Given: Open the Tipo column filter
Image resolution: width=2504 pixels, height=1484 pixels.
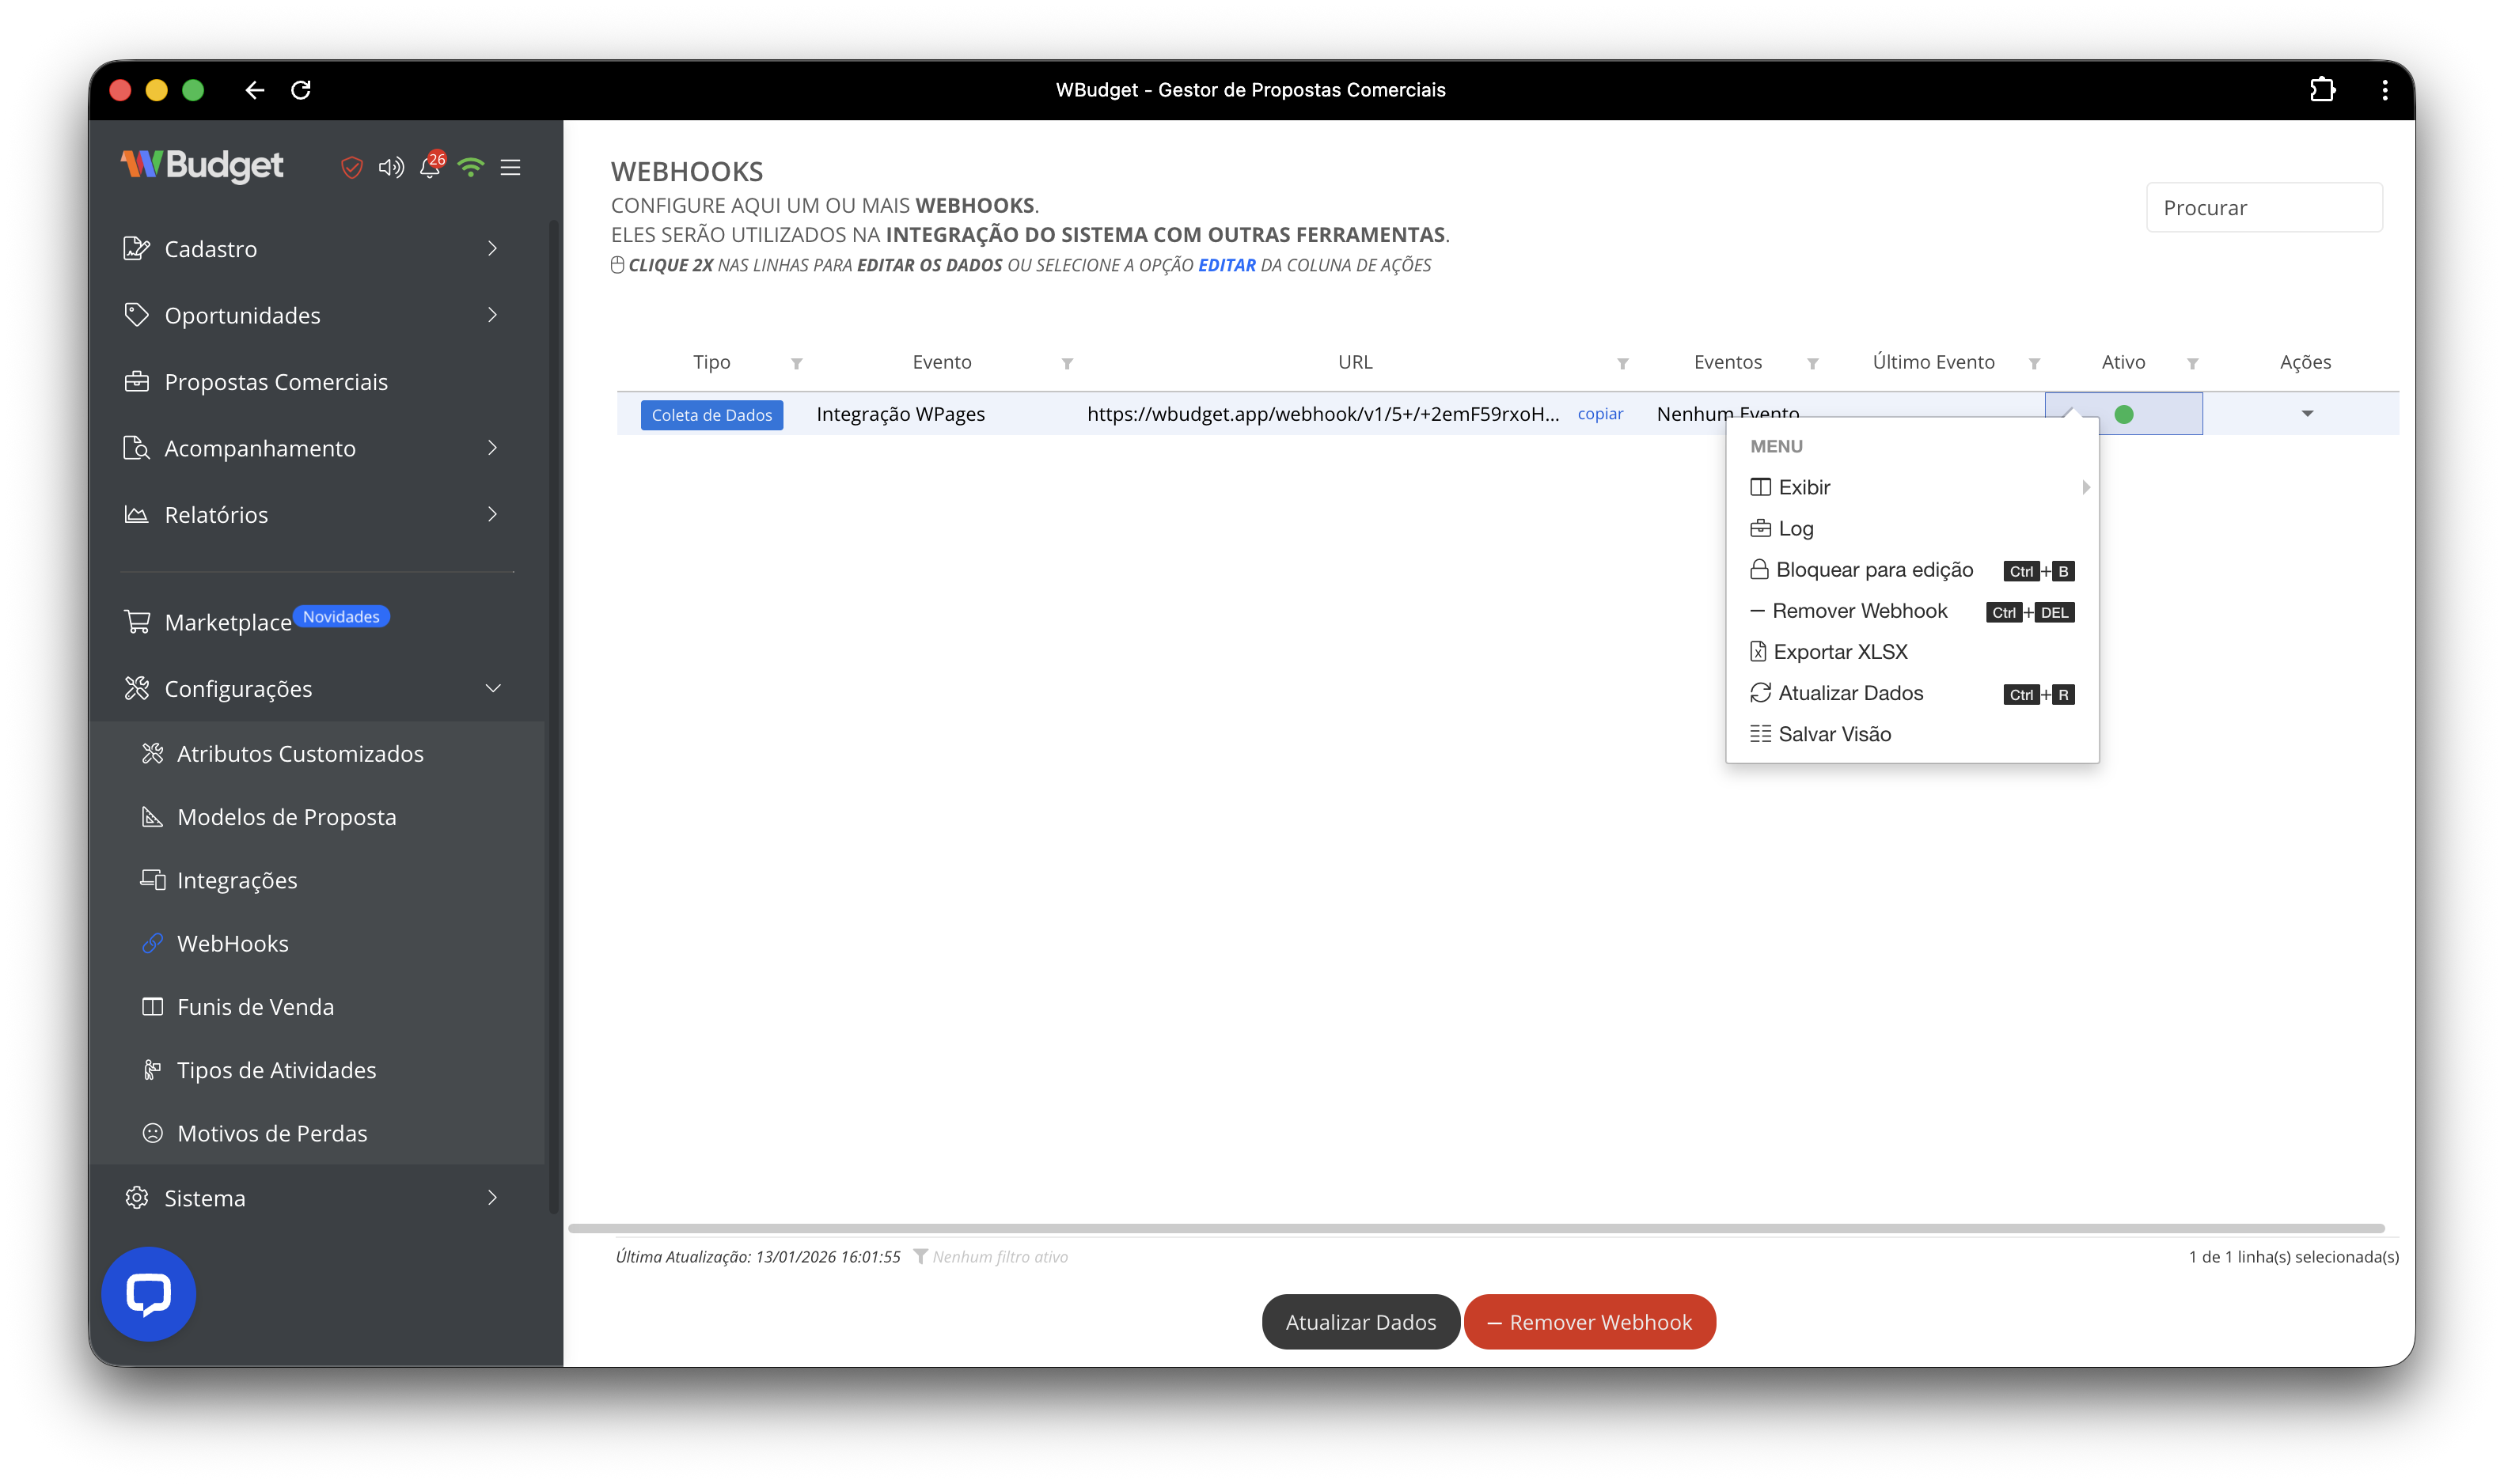Looking at the screenshot, I should 796,363.
